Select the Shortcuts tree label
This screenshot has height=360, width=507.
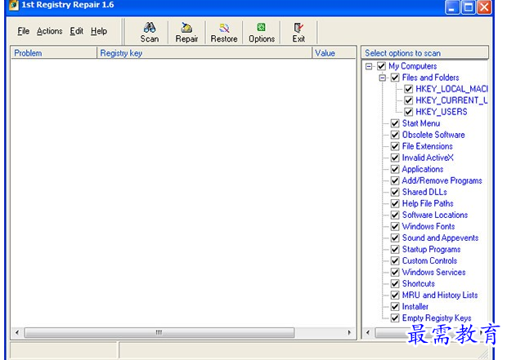(x=419, y=284)
